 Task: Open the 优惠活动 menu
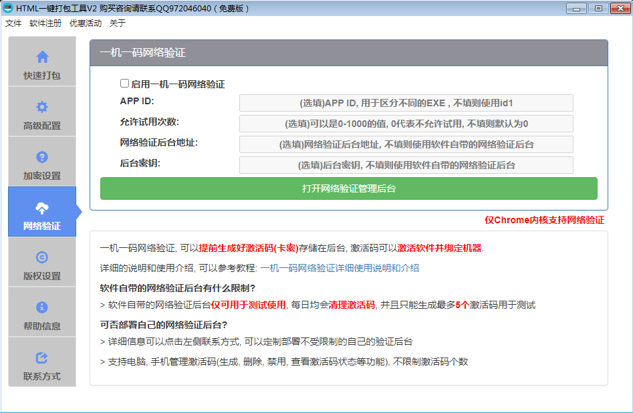(x=86, y=23)
